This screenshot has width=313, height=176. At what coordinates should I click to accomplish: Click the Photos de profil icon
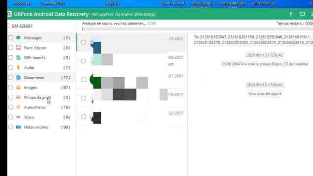point(19,97)
